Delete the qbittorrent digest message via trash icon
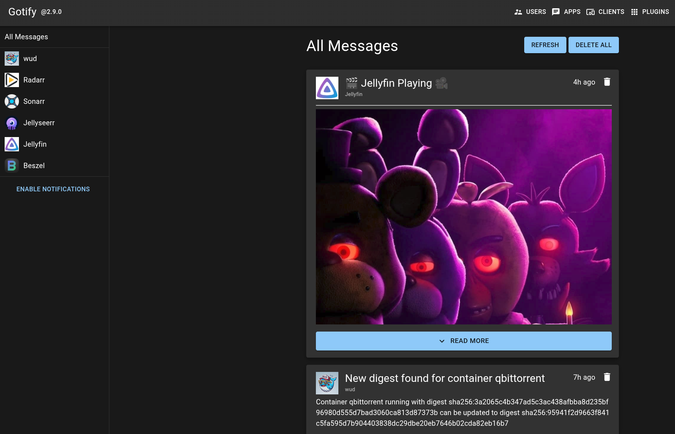 point(607,377)
